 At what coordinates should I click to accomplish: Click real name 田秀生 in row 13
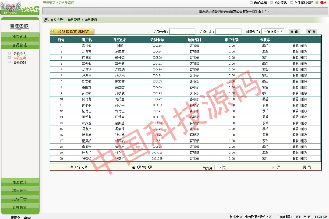point(120,117)
